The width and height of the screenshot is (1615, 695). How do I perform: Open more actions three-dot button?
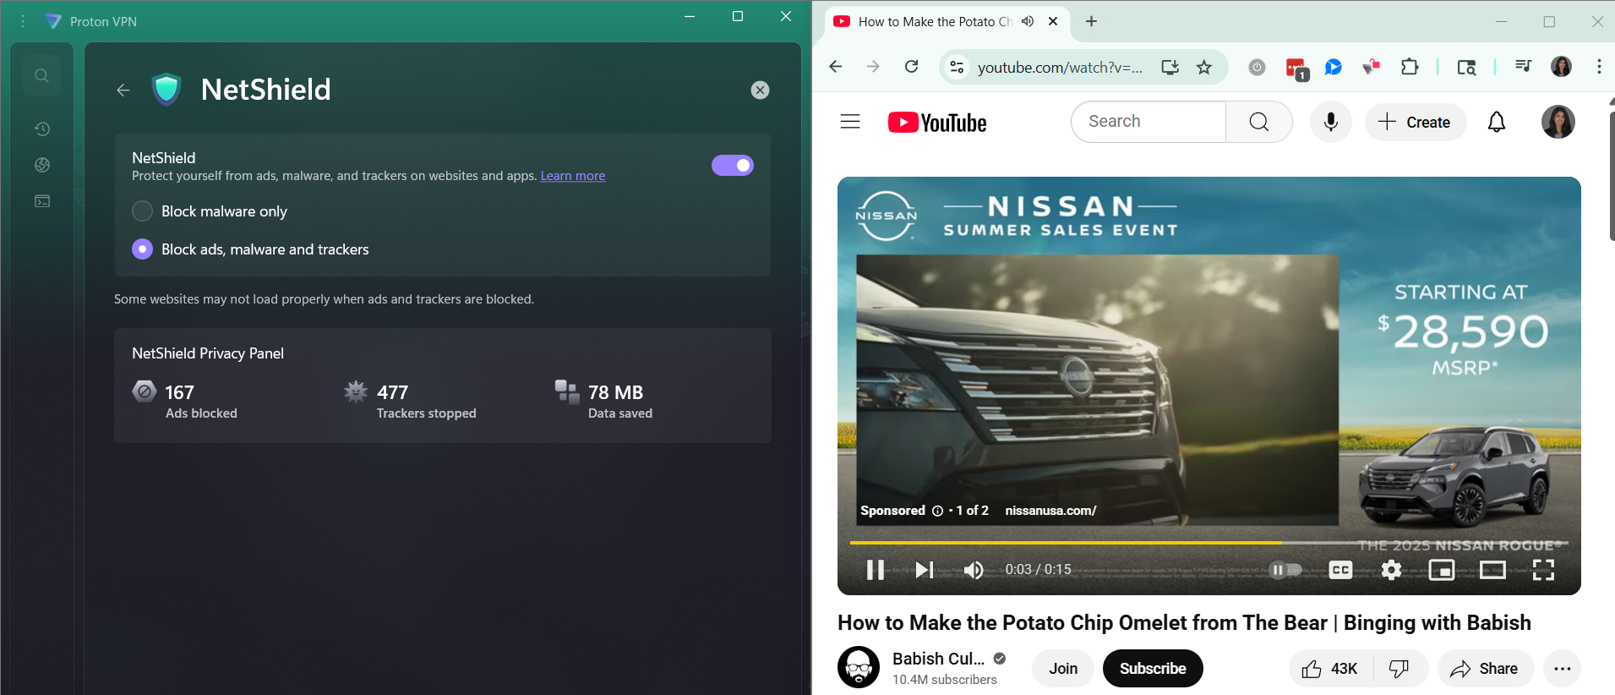[1563, 669]
